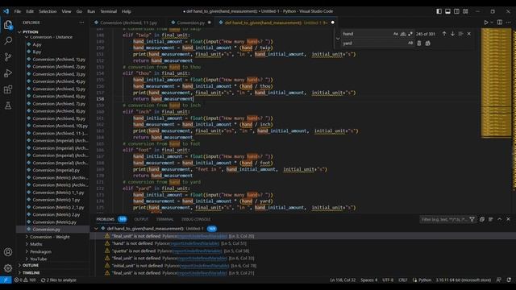516x290 pixels.
Task: Collapse problems group for Untitled-1 file
Action: tap(96, 229)
